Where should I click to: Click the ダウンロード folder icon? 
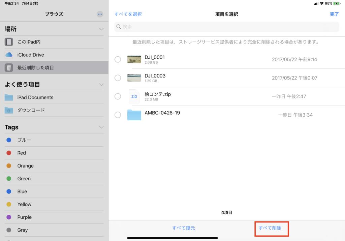click(x=9, y=110)
